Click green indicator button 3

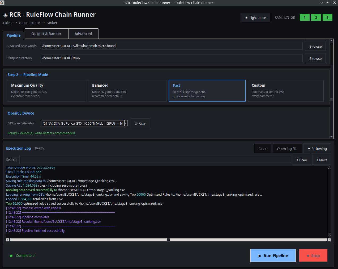327,18
